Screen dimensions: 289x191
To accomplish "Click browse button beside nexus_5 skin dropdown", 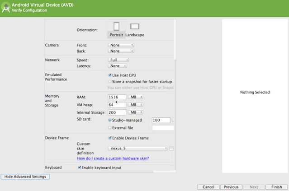I will point(171,148).
